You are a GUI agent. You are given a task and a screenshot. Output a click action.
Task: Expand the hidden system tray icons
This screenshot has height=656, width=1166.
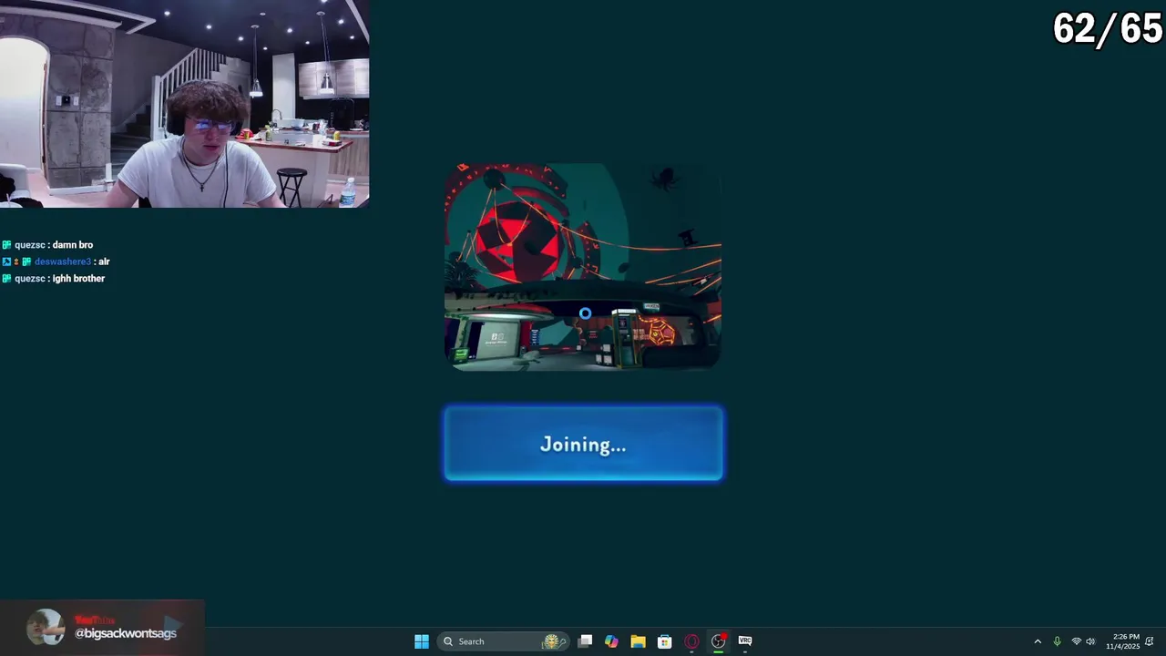1038,641
